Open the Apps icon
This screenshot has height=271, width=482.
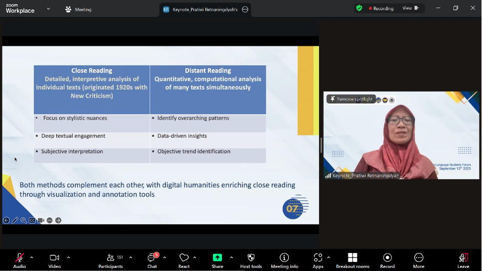(x=318, y=258)
